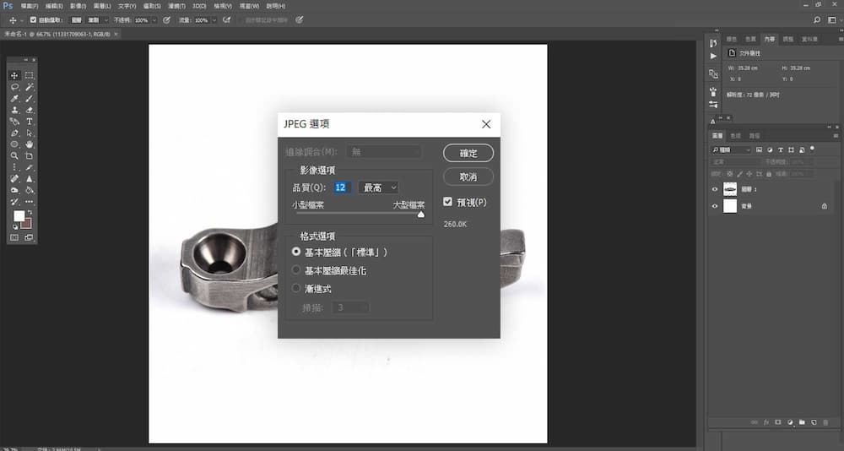Open the Actions play icon in side dock
Screen dimensions: 844x451
[x=713, y=56]
